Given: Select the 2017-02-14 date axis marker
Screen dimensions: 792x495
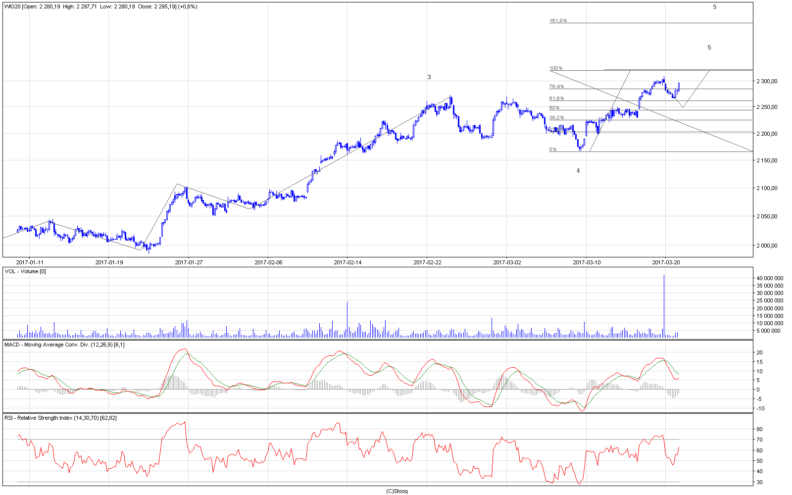Looking at the screenshot, I should coord(347,262).
